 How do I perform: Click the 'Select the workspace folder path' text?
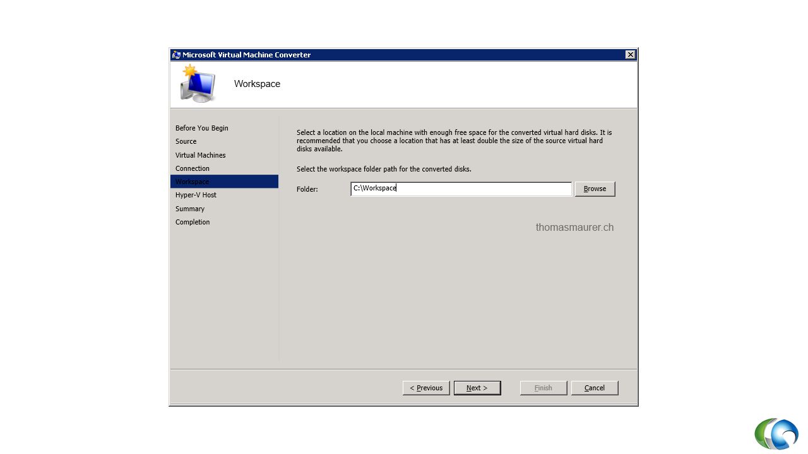point(384,169)
